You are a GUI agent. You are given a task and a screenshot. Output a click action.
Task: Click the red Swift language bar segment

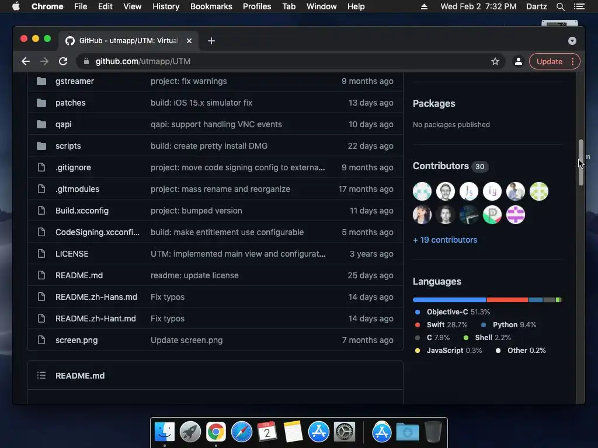tap(507, 300)
